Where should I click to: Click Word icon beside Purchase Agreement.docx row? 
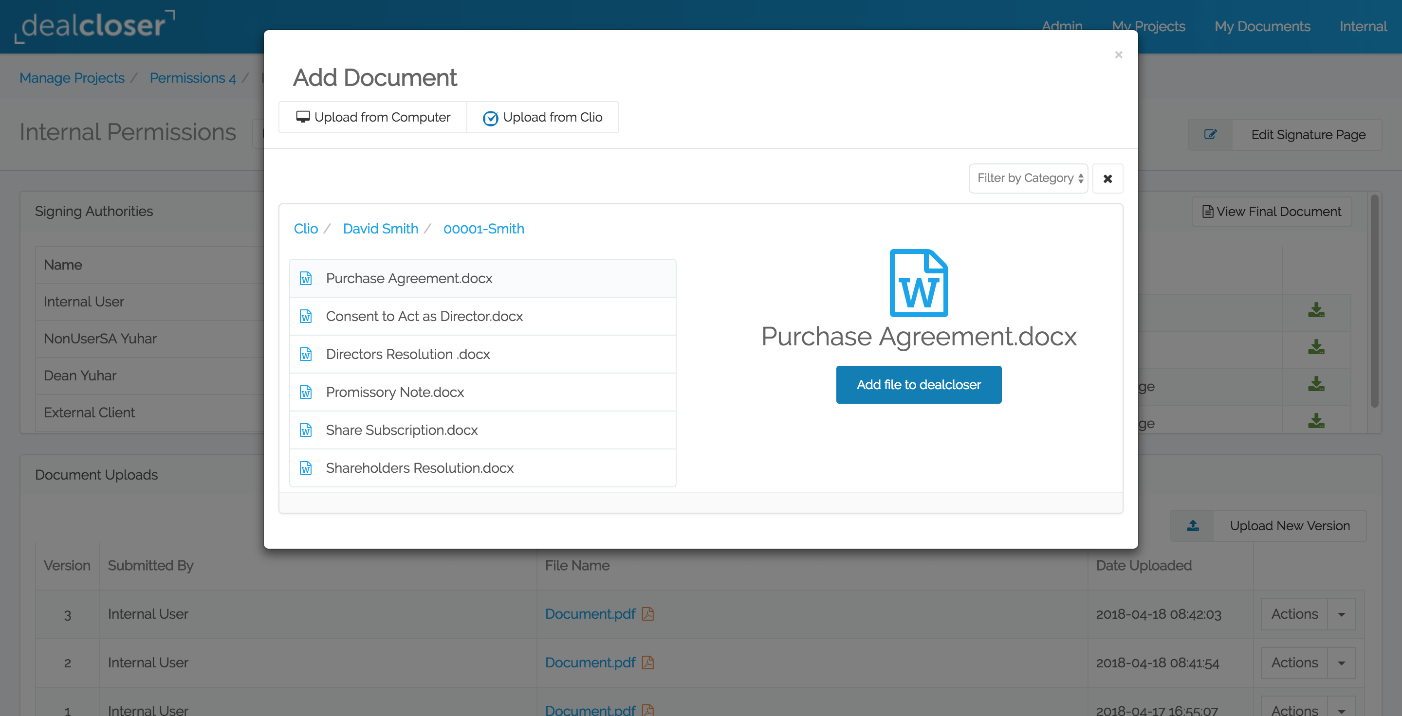[306, 278]
